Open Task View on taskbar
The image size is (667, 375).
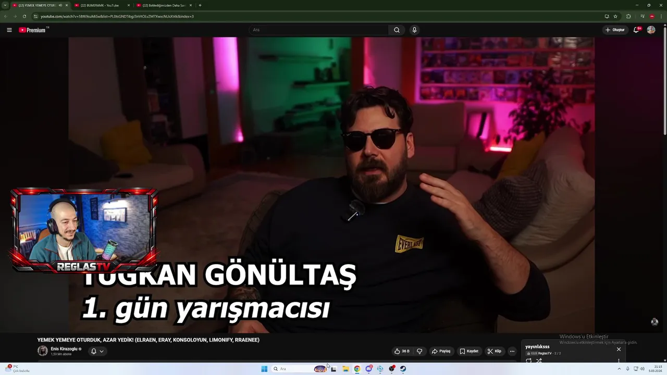pos(333,369)
